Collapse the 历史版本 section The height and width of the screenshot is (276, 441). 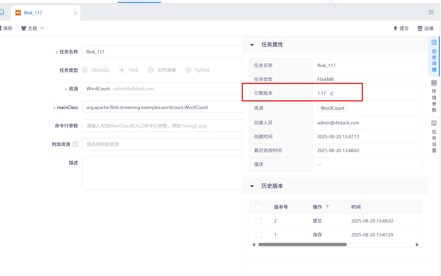[x=252, y=186]
